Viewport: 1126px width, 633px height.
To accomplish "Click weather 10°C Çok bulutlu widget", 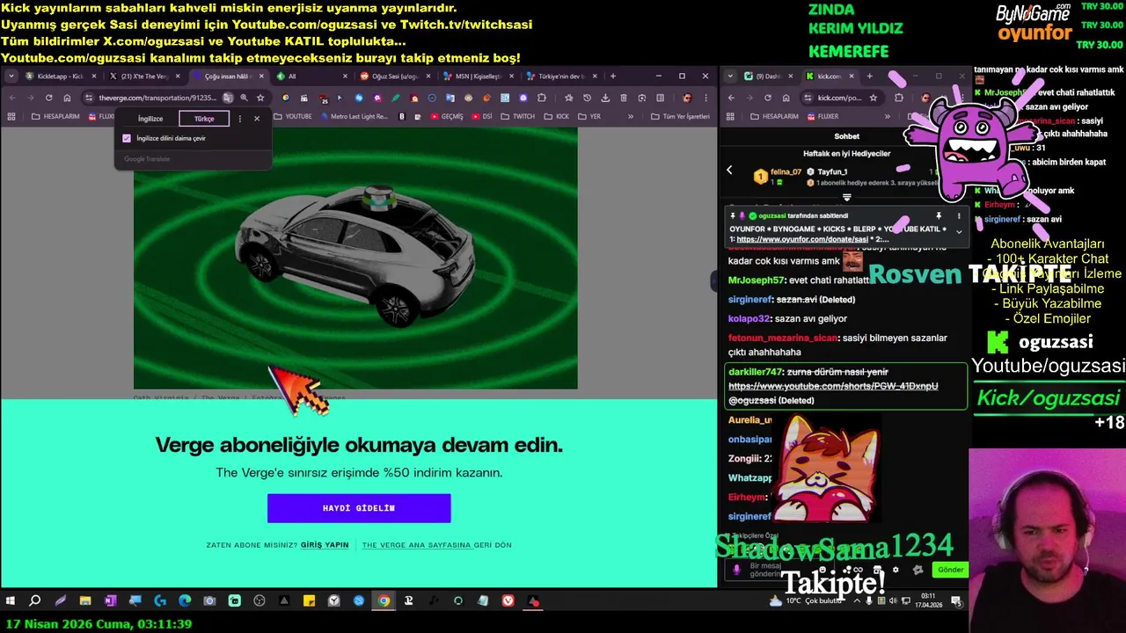I will pyautogui.click(x=807, y=601).
